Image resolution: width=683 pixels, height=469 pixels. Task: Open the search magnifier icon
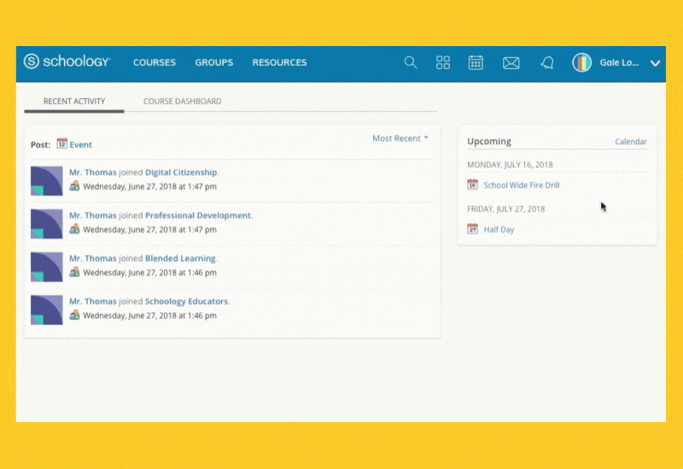[x=411, y=62]
